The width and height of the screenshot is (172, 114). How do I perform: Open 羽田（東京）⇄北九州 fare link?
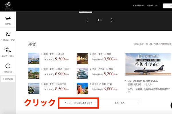[x=54, y=54]
